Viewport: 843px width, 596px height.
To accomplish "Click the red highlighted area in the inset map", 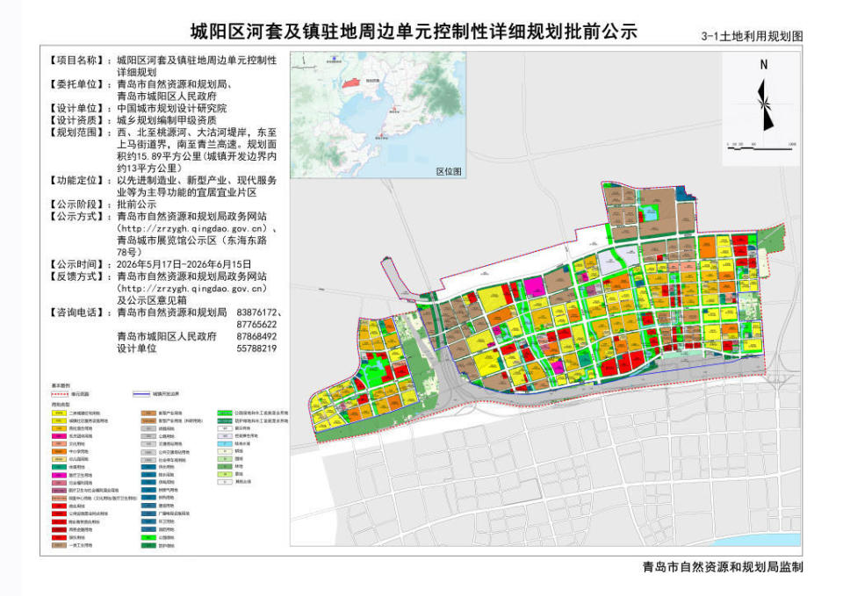I will [x=351, y=83].
